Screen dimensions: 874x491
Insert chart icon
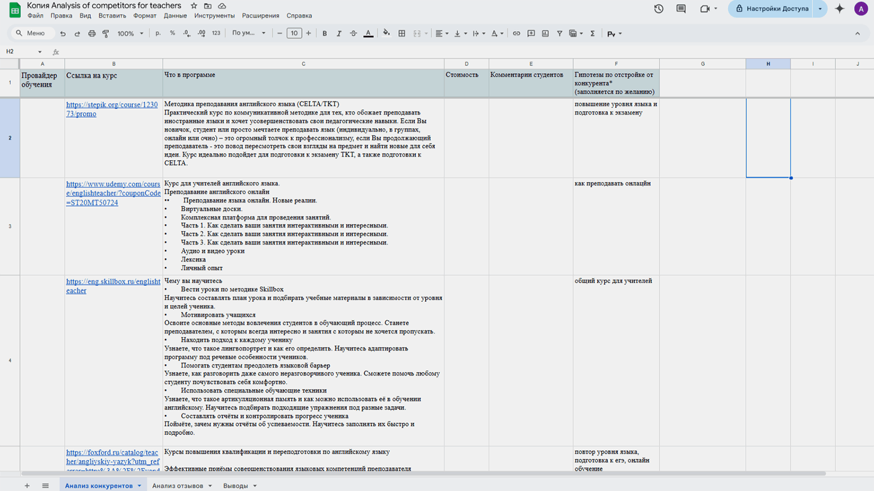pos(545,33)
